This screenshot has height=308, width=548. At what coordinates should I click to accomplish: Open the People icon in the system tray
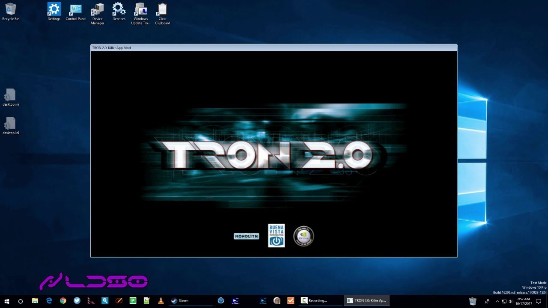(488, 301)
